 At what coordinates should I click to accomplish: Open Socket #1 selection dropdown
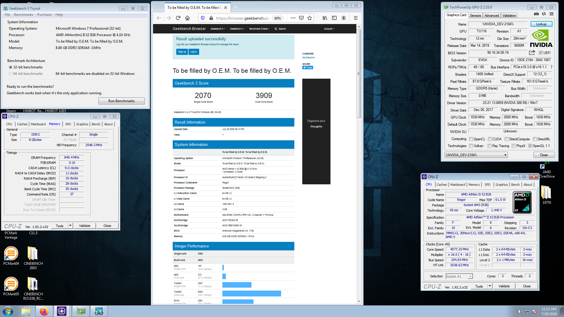click(470, 276)
